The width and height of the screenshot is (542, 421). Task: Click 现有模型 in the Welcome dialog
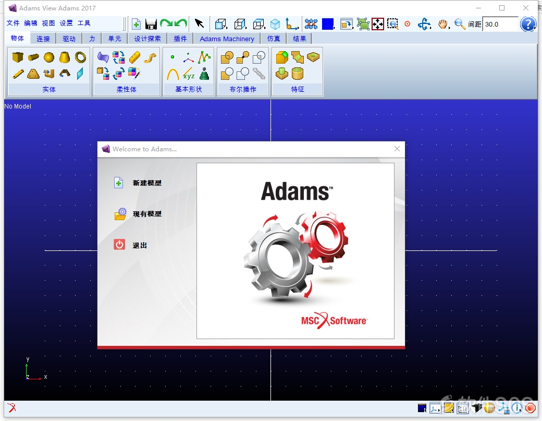pyautogui.click(x=138, y=214)
